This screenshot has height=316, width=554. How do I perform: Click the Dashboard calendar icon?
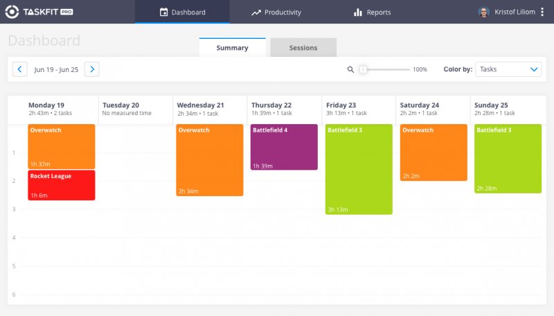tap(163, 12)
